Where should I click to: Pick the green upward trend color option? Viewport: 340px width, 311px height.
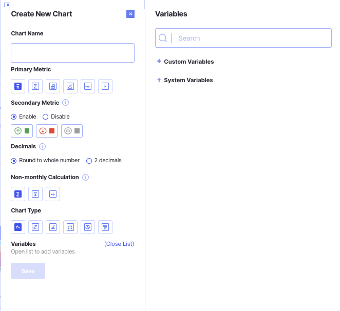point(22,131)
